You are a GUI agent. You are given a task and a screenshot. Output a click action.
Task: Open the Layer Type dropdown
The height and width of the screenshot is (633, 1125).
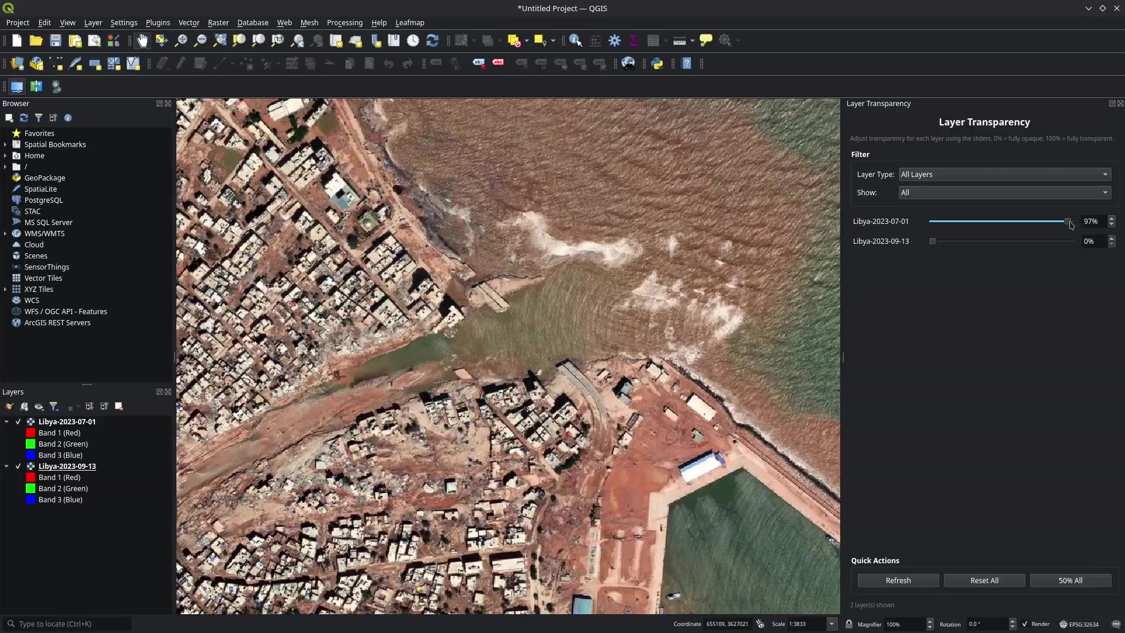[x=1005, y=175]
